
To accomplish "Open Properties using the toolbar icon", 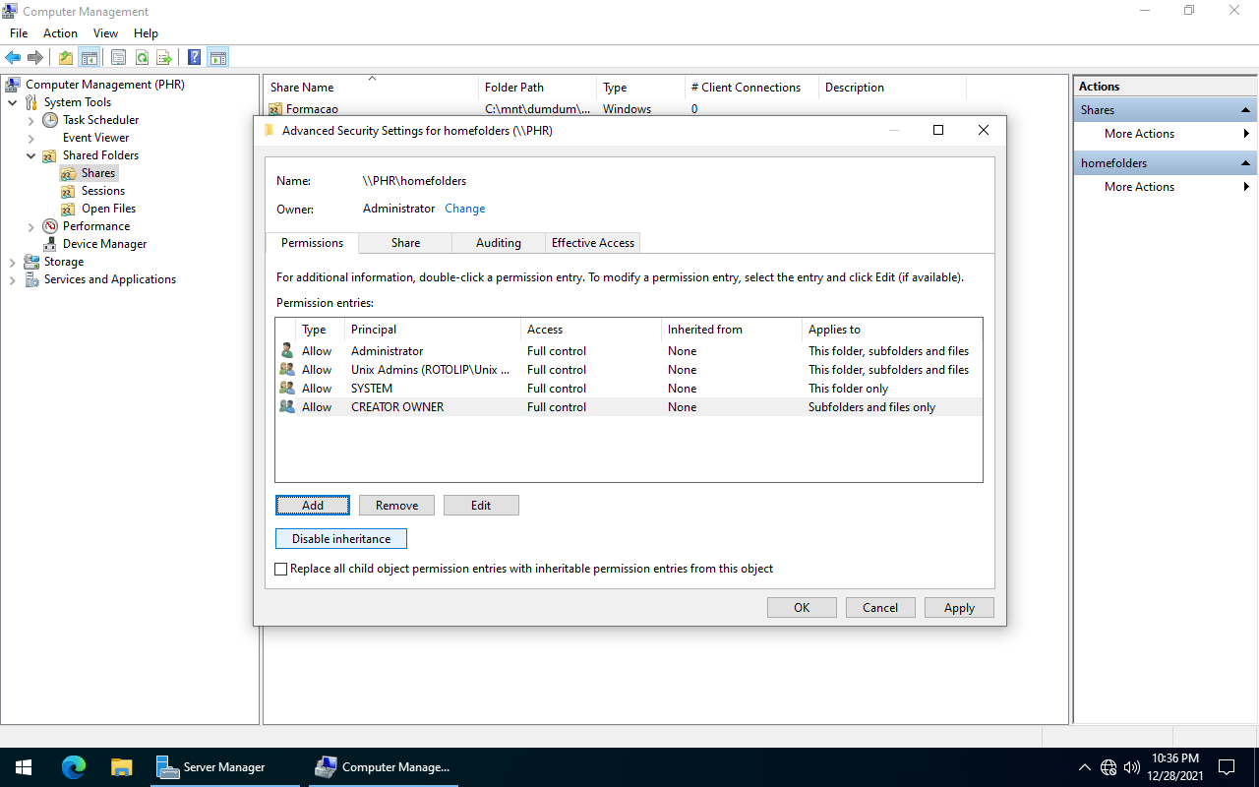I will 118,57.
